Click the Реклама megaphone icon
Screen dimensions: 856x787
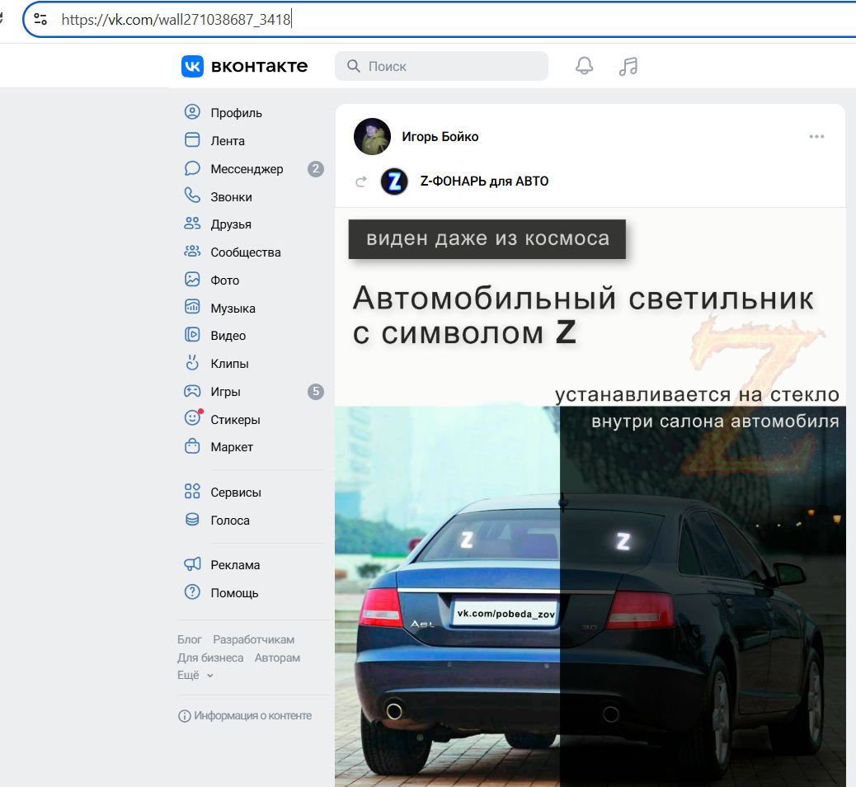192,564
